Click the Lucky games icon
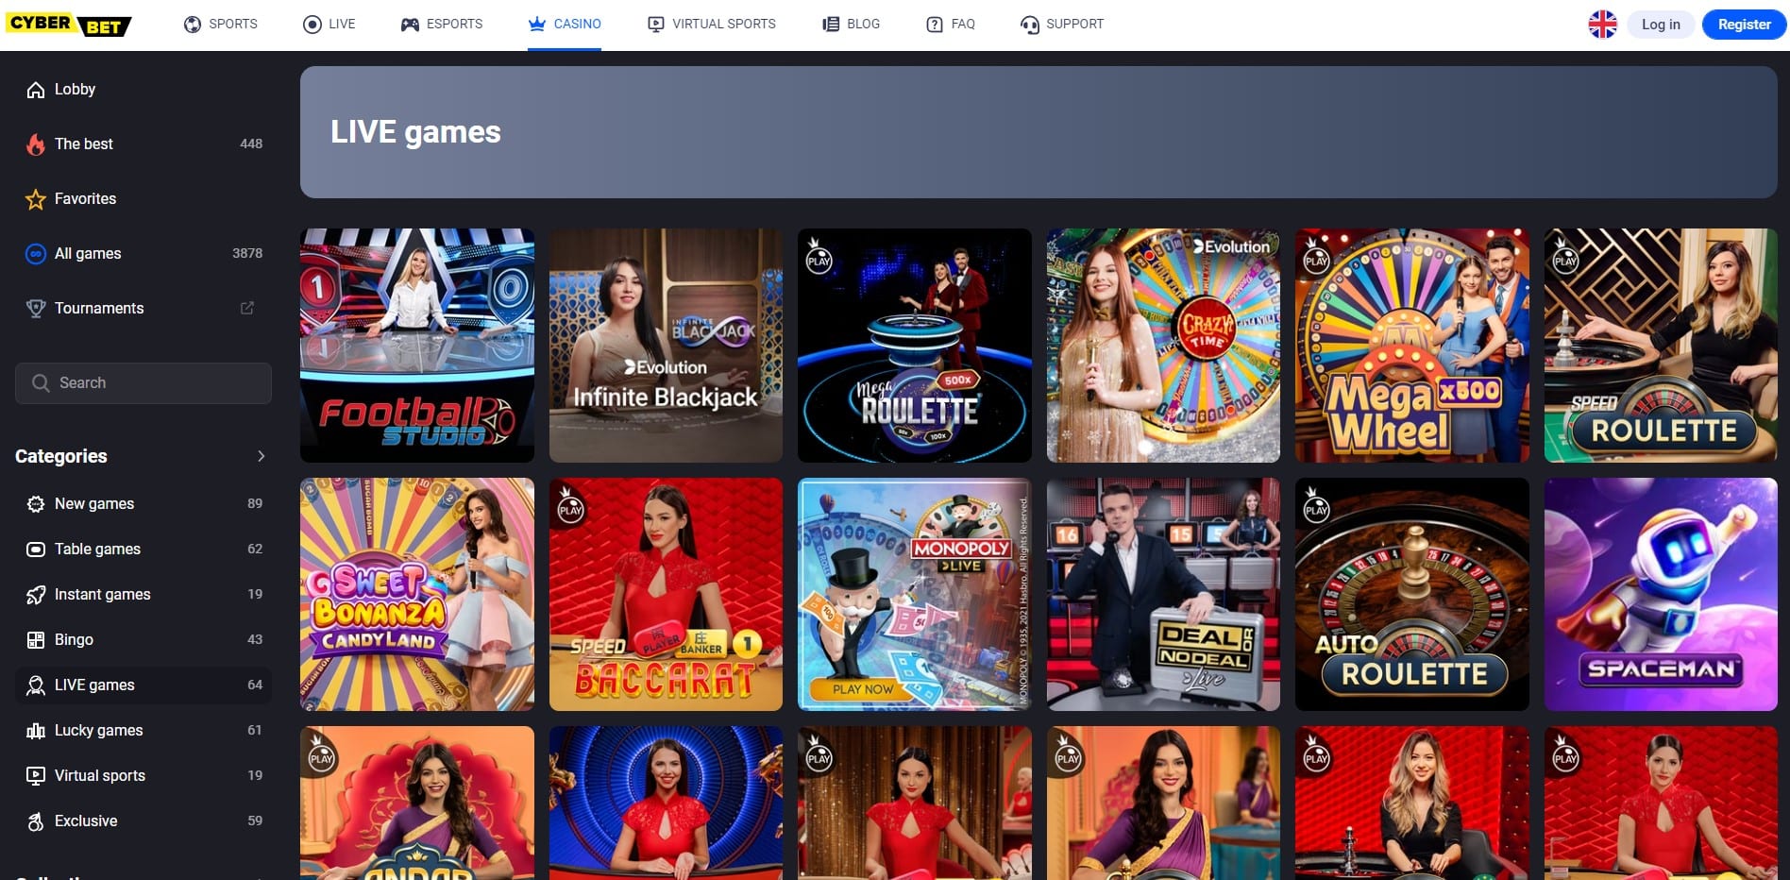This screenshot has width=1790, height=880. click(36, 731)
